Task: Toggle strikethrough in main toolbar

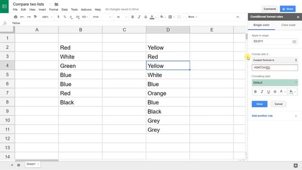Action: (146, 17)
